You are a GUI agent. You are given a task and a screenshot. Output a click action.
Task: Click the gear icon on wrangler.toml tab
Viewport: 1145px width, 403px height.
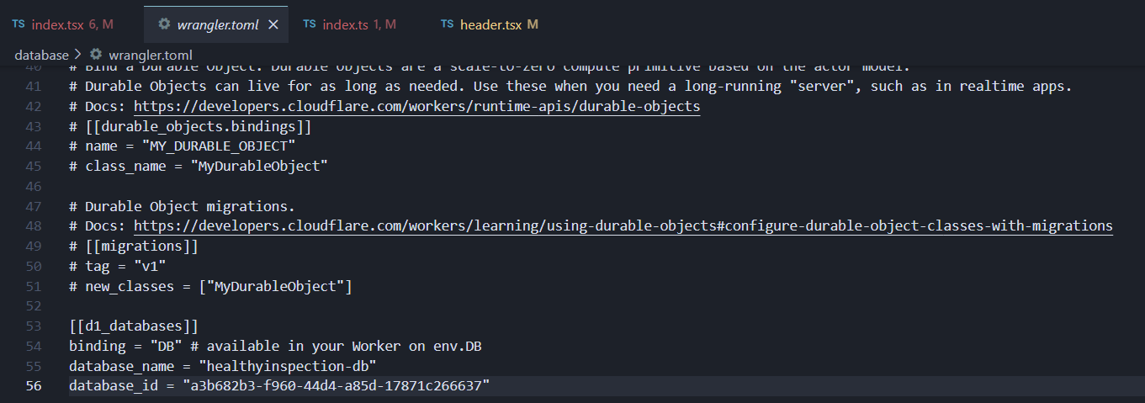tap(164, 24)
